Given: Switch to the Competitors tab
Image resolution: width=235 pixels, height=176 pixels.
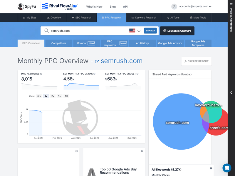Looking at the screenshot, I should [x=59, y=43].
